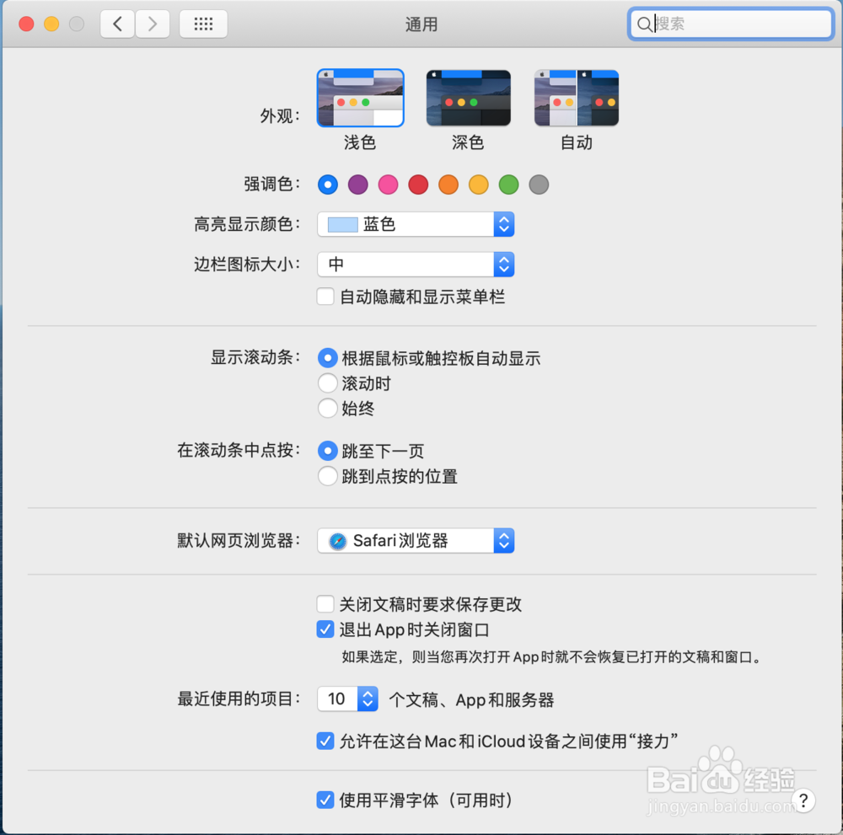Choose orange accent color
This screenshot has width=843, height=835.
[x=448, y=185]
